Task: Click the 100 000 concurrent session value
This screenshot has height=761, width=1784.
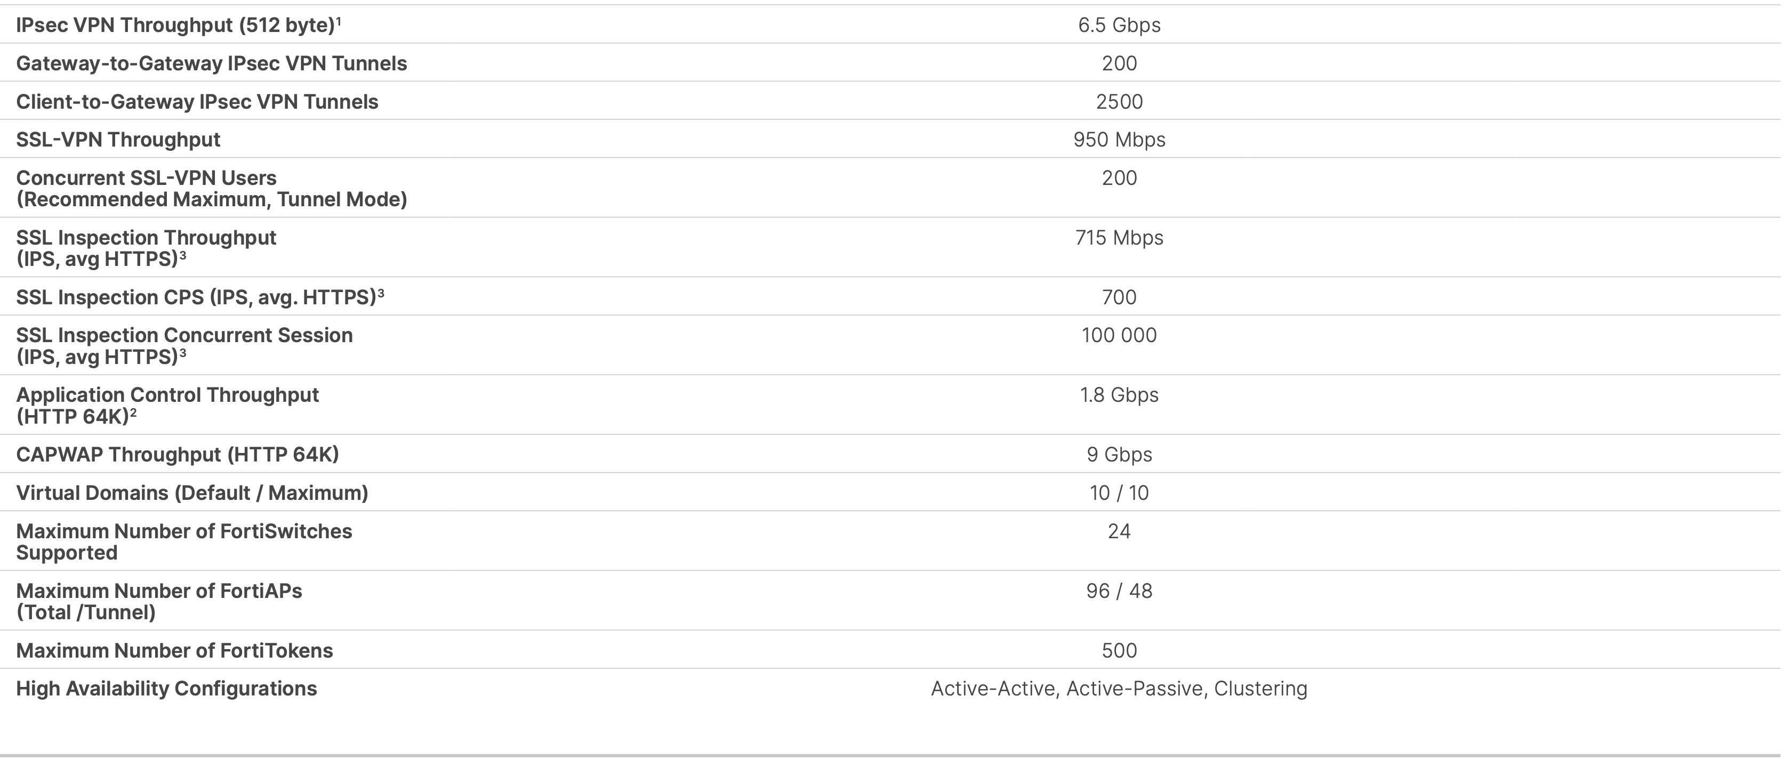Action: click(x=1119, y=335)
